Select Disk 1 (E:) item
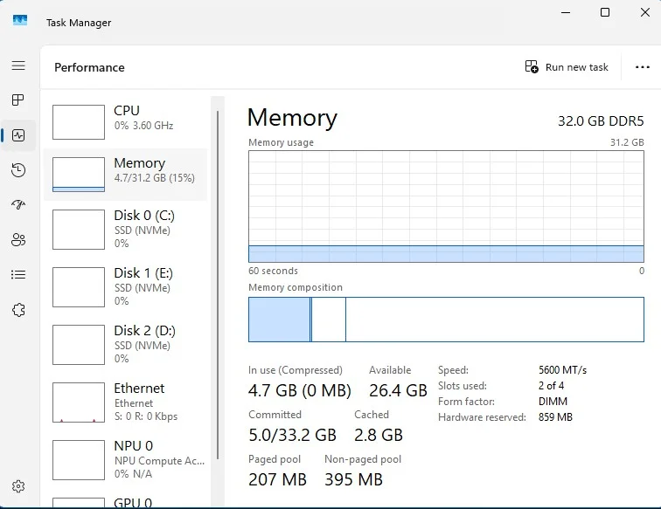The width and height of the screenshot is (661, 509). [126, 287]
